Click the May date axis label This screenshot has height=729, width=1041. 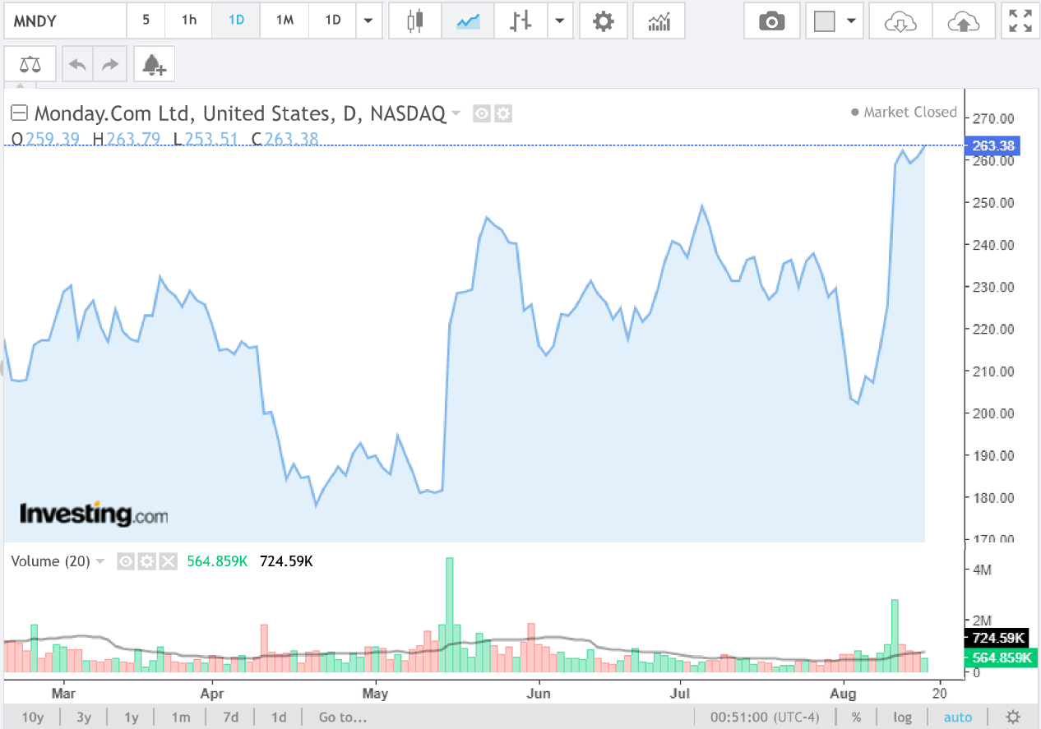pyautogui.click(x=375, y=693)
